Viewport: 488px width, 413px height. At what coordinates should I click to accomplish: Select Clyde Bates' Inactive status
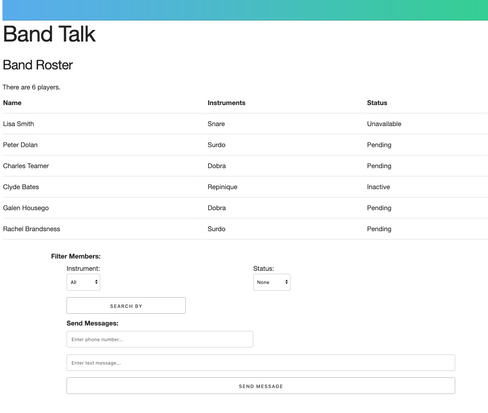(378, 187)
